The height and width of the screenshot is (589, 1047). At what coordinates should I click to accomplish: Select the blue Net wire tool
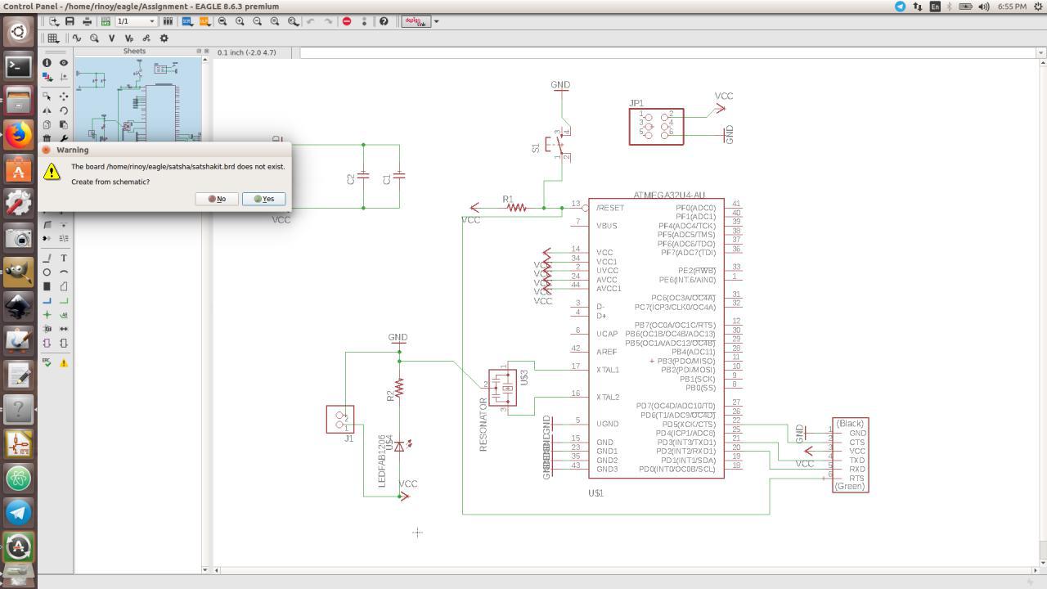47,300
